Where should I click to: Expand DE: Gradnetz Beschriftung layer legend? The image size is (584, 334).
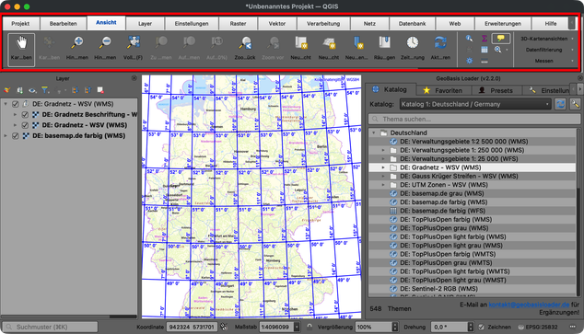(16, 115)
